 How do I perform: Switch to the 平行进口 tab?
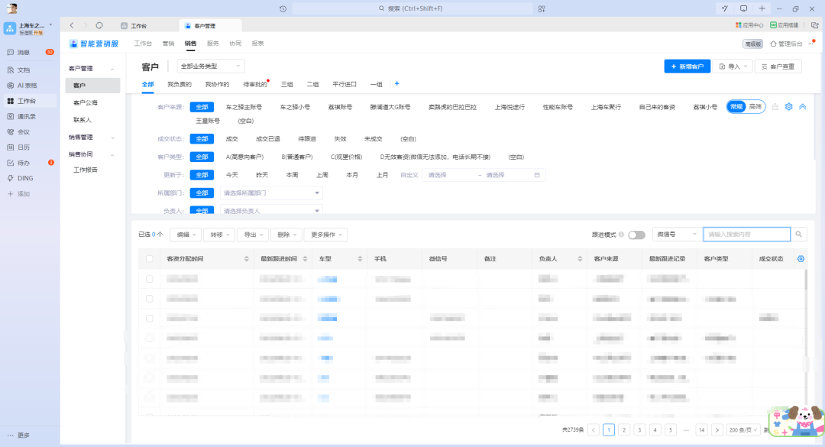344,84
